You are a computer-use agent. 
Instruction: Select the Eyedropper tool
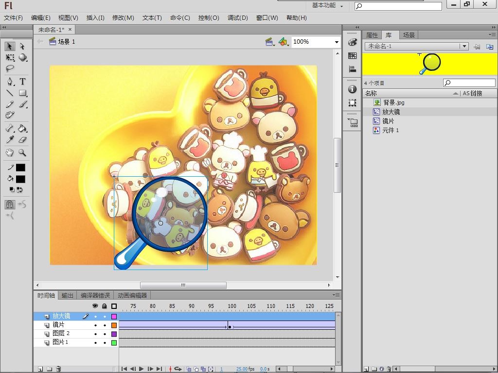point(10,139)
